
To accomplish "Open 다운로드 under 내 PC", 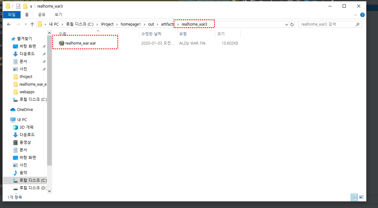I will point(27,135).
